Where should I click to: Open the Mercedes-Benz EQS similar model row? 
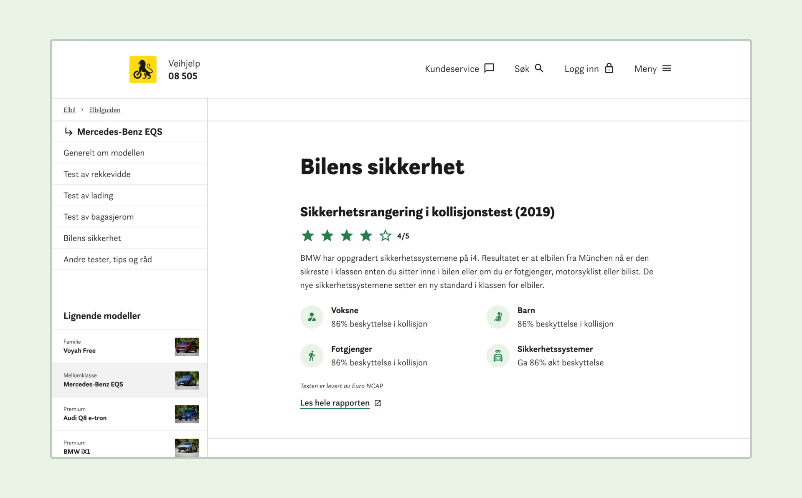point(129,380)
